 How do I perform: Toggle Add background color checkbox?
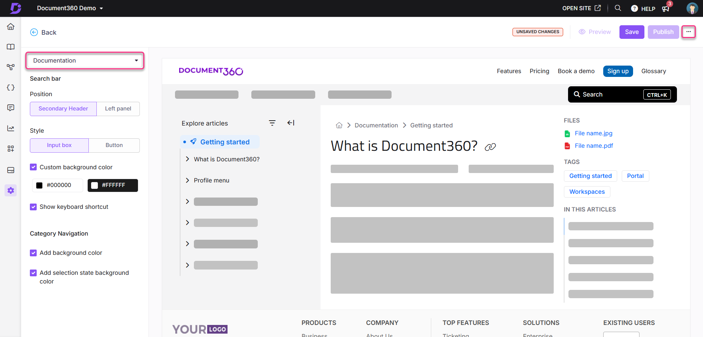(33, 253)
